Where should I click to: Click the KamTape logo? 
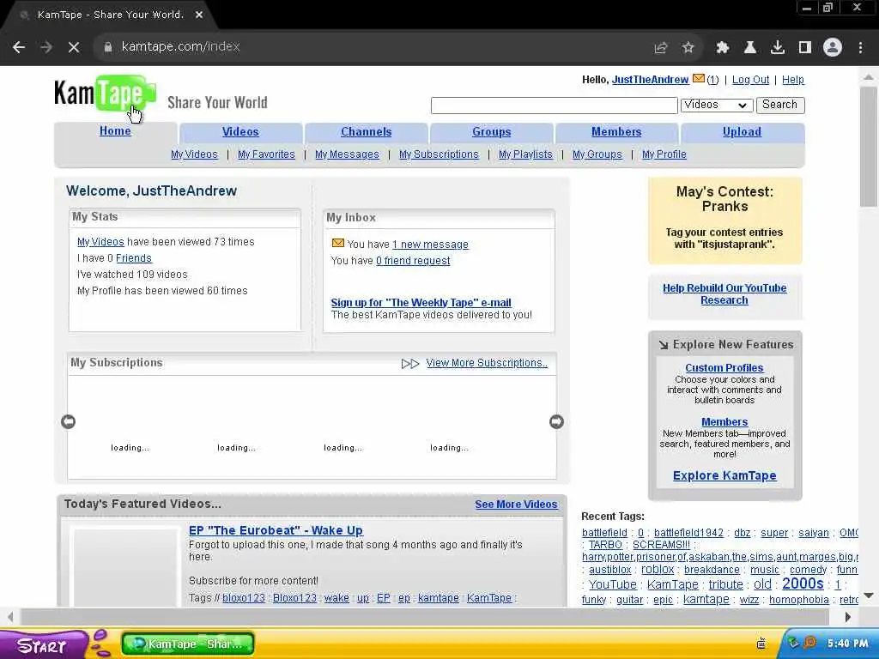pyautogui.click(x=105, y=94)
